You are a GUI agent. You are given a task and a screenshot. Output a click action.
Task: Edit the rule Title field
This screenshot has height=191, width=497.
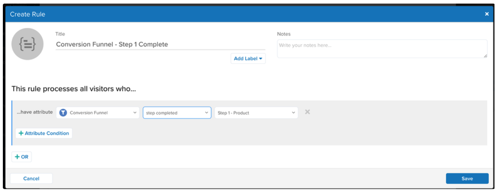tap(160, 44)
